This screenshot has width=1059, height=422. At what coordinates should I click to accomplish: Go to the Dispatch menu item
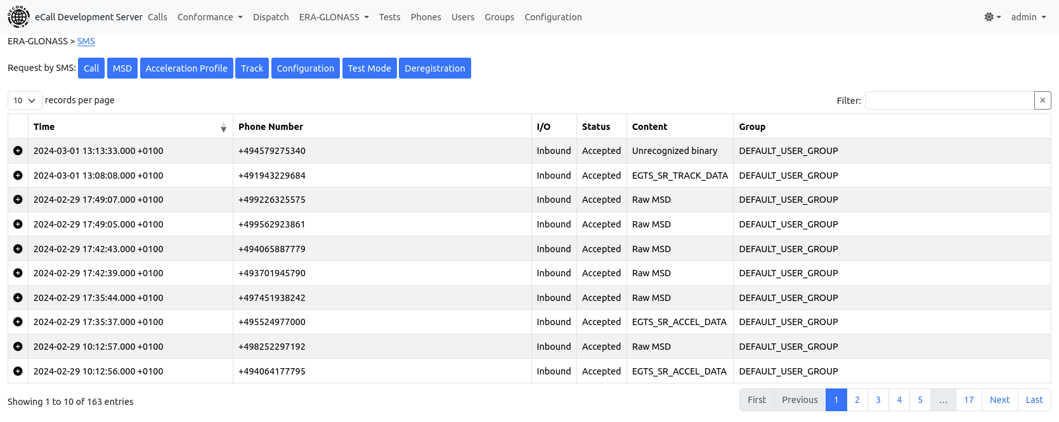(271, 17)
